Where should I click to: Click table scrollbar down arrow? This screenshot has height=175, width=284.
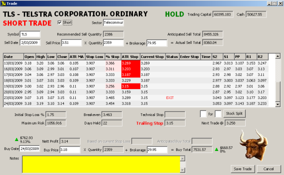(x=278, y=104)
